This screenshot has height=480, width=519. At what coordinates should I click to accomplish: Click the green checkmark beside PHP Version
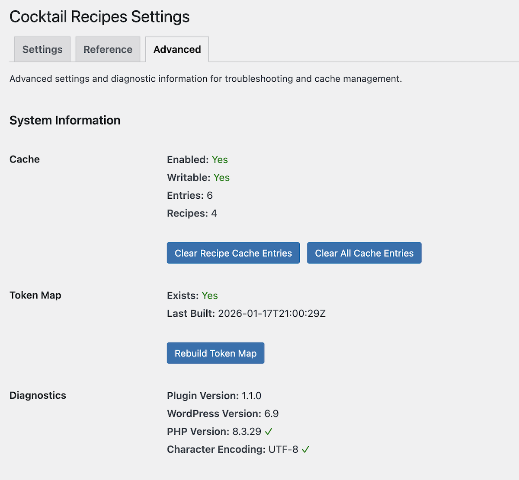click(269, 432)
